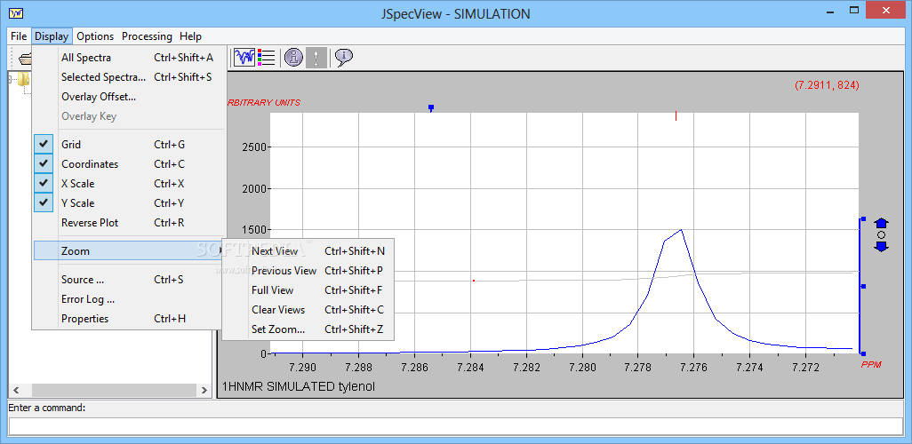Screen dimensions: 912x444
Task: Open Properties from Display menu
Action: coord(129,319)
